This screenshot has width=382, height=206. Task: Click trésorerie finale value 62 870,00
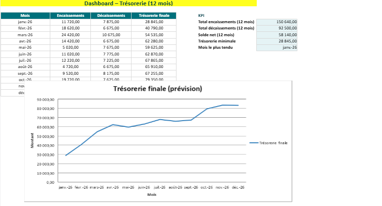(154, 54)
